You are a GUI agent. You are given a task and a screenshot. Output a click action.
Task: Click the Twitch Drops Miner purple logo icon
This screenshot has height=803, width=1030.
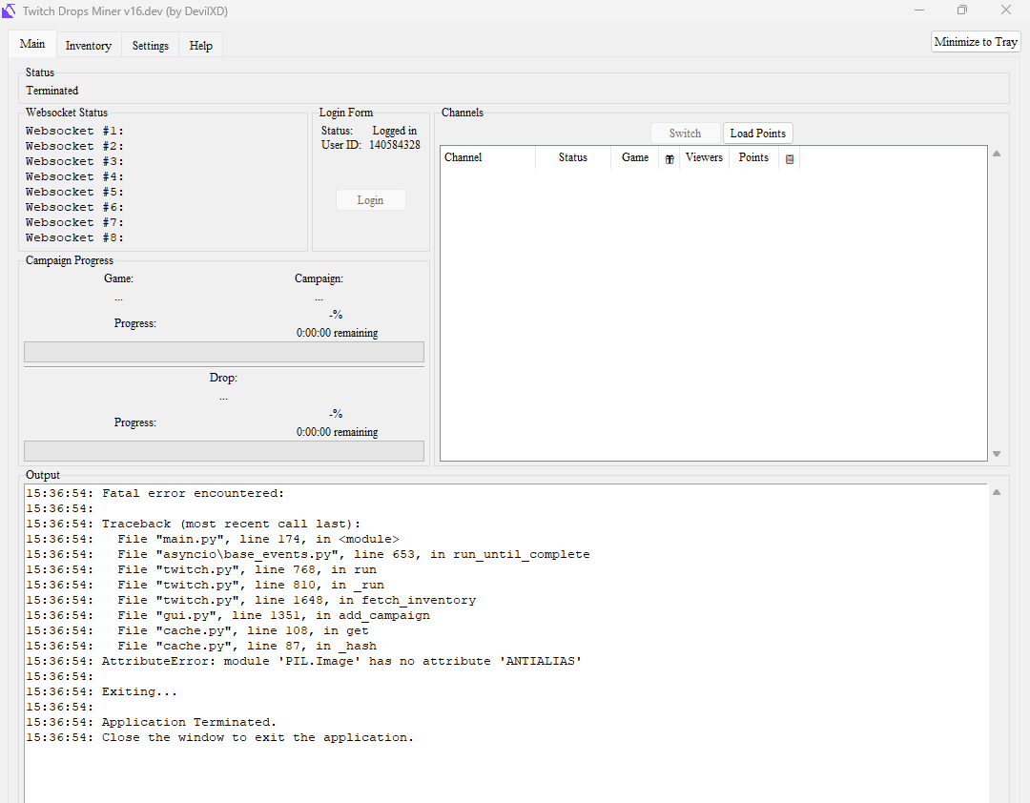click(x=10, y=10)
